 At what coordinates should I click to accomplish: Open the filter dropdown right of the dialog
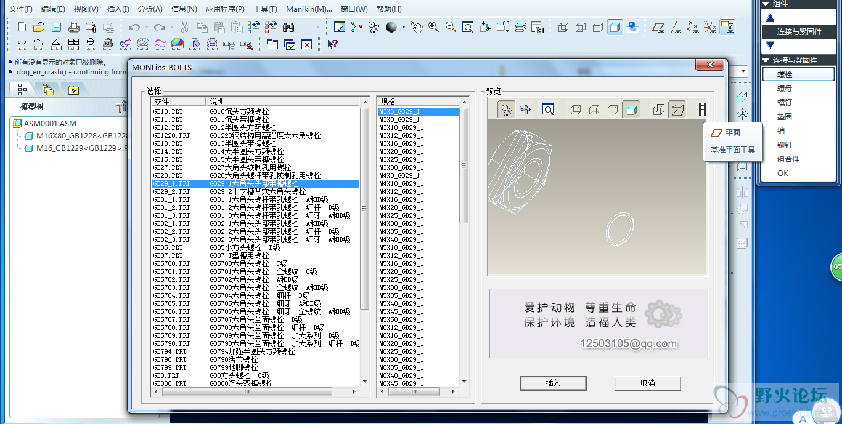pos(742,71)
